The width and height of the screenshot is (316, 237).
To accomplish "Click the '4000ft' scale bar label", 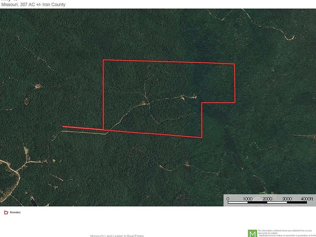I will point(307,199).
